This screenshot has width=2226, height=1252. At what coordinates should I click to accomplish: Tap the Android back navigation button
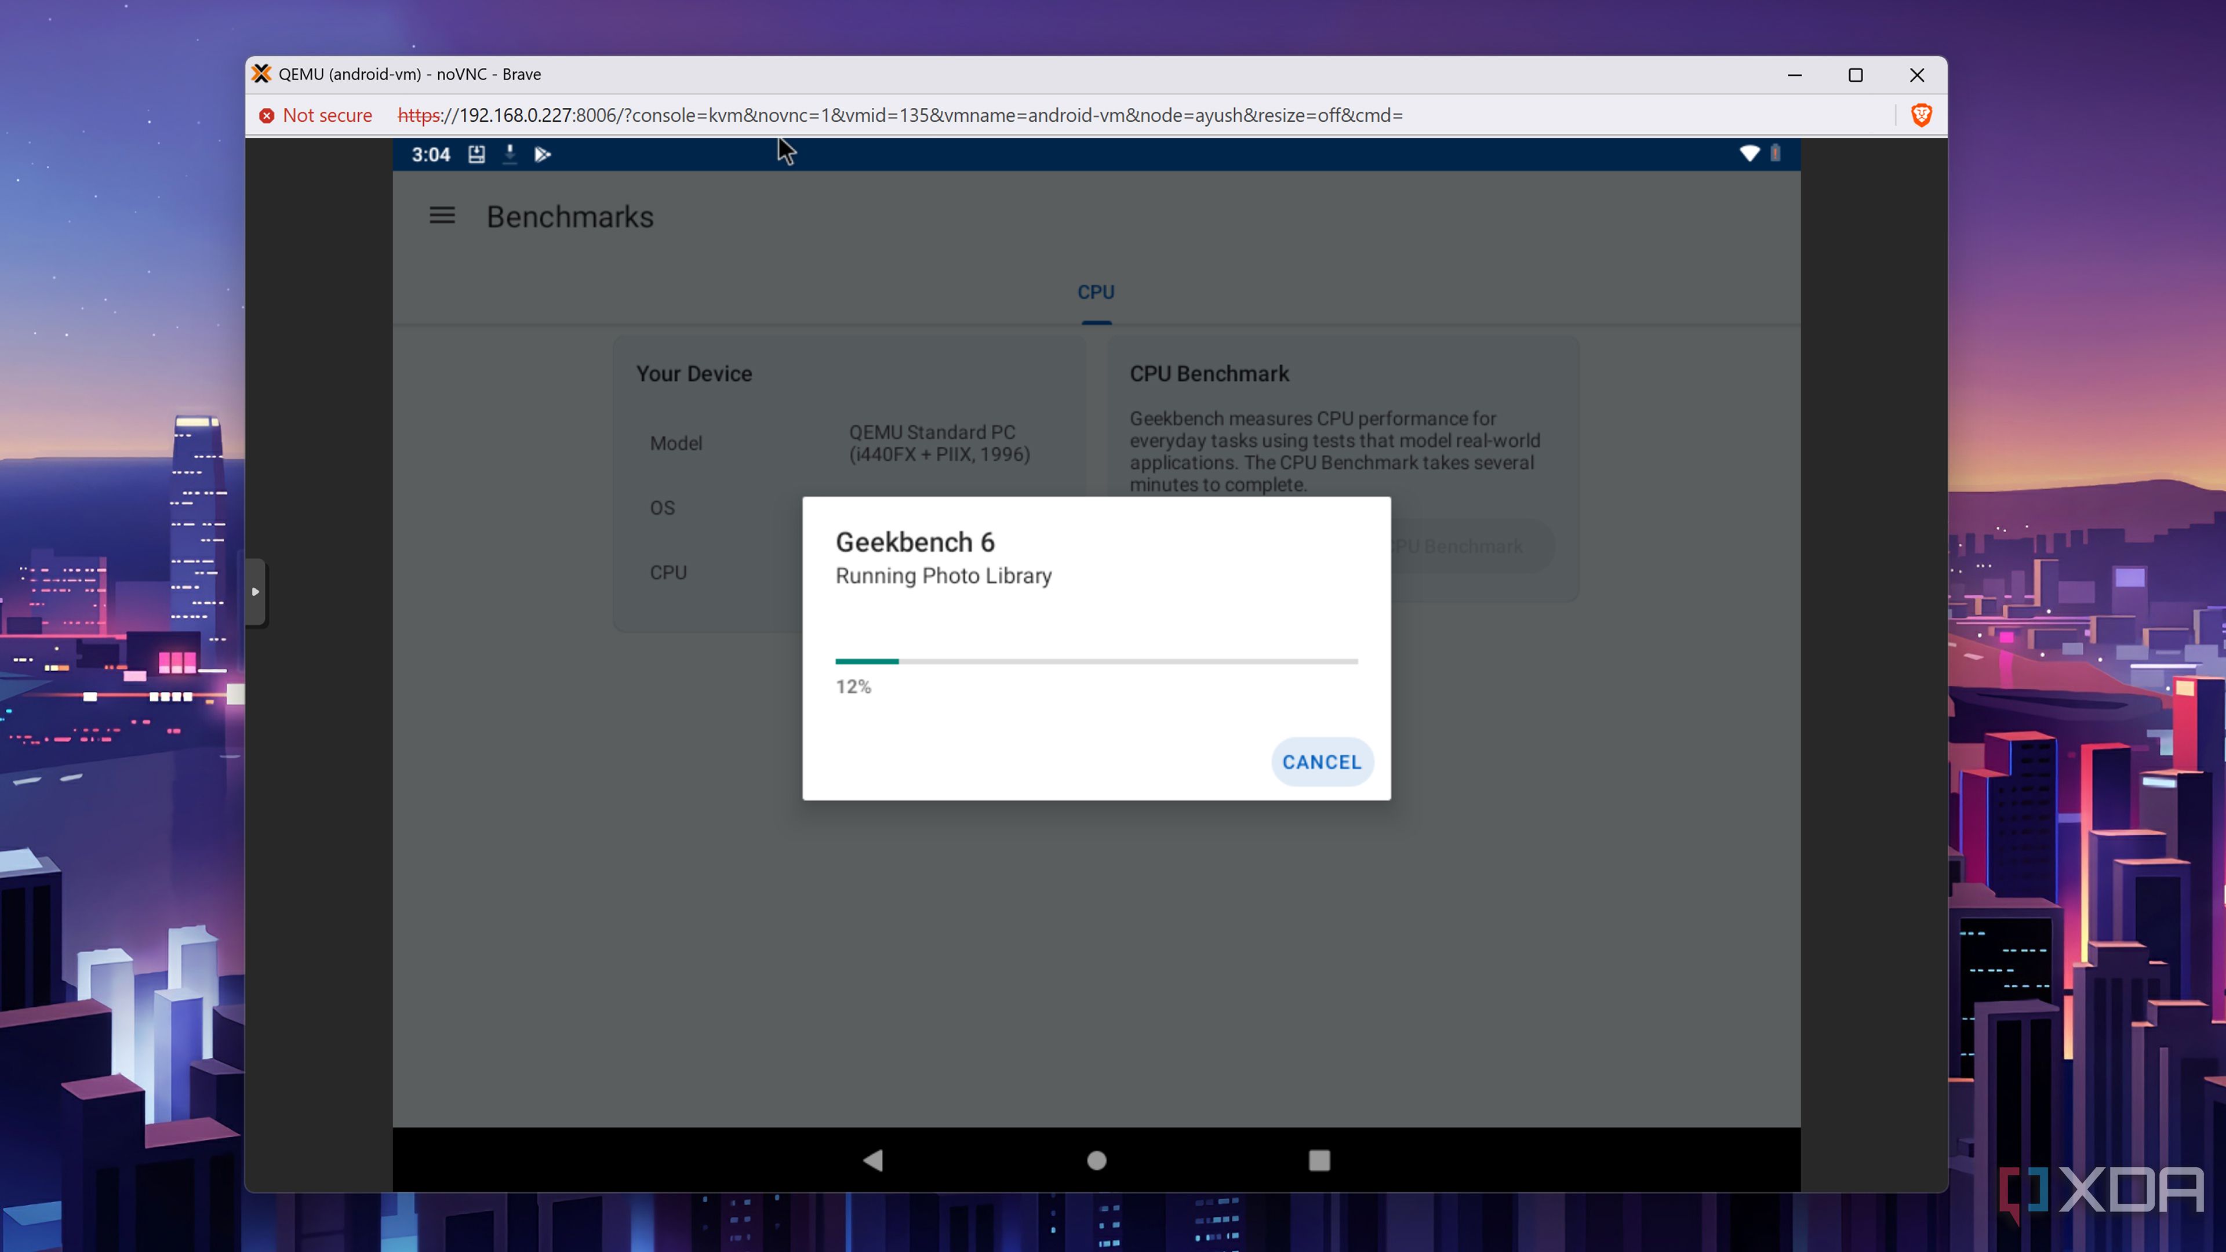[873, 1159]
